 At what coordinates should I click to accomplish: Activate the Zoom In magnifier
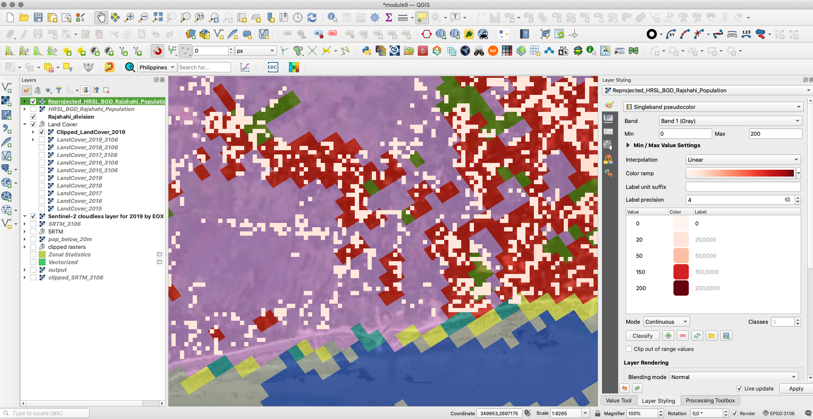coord(129,17)
